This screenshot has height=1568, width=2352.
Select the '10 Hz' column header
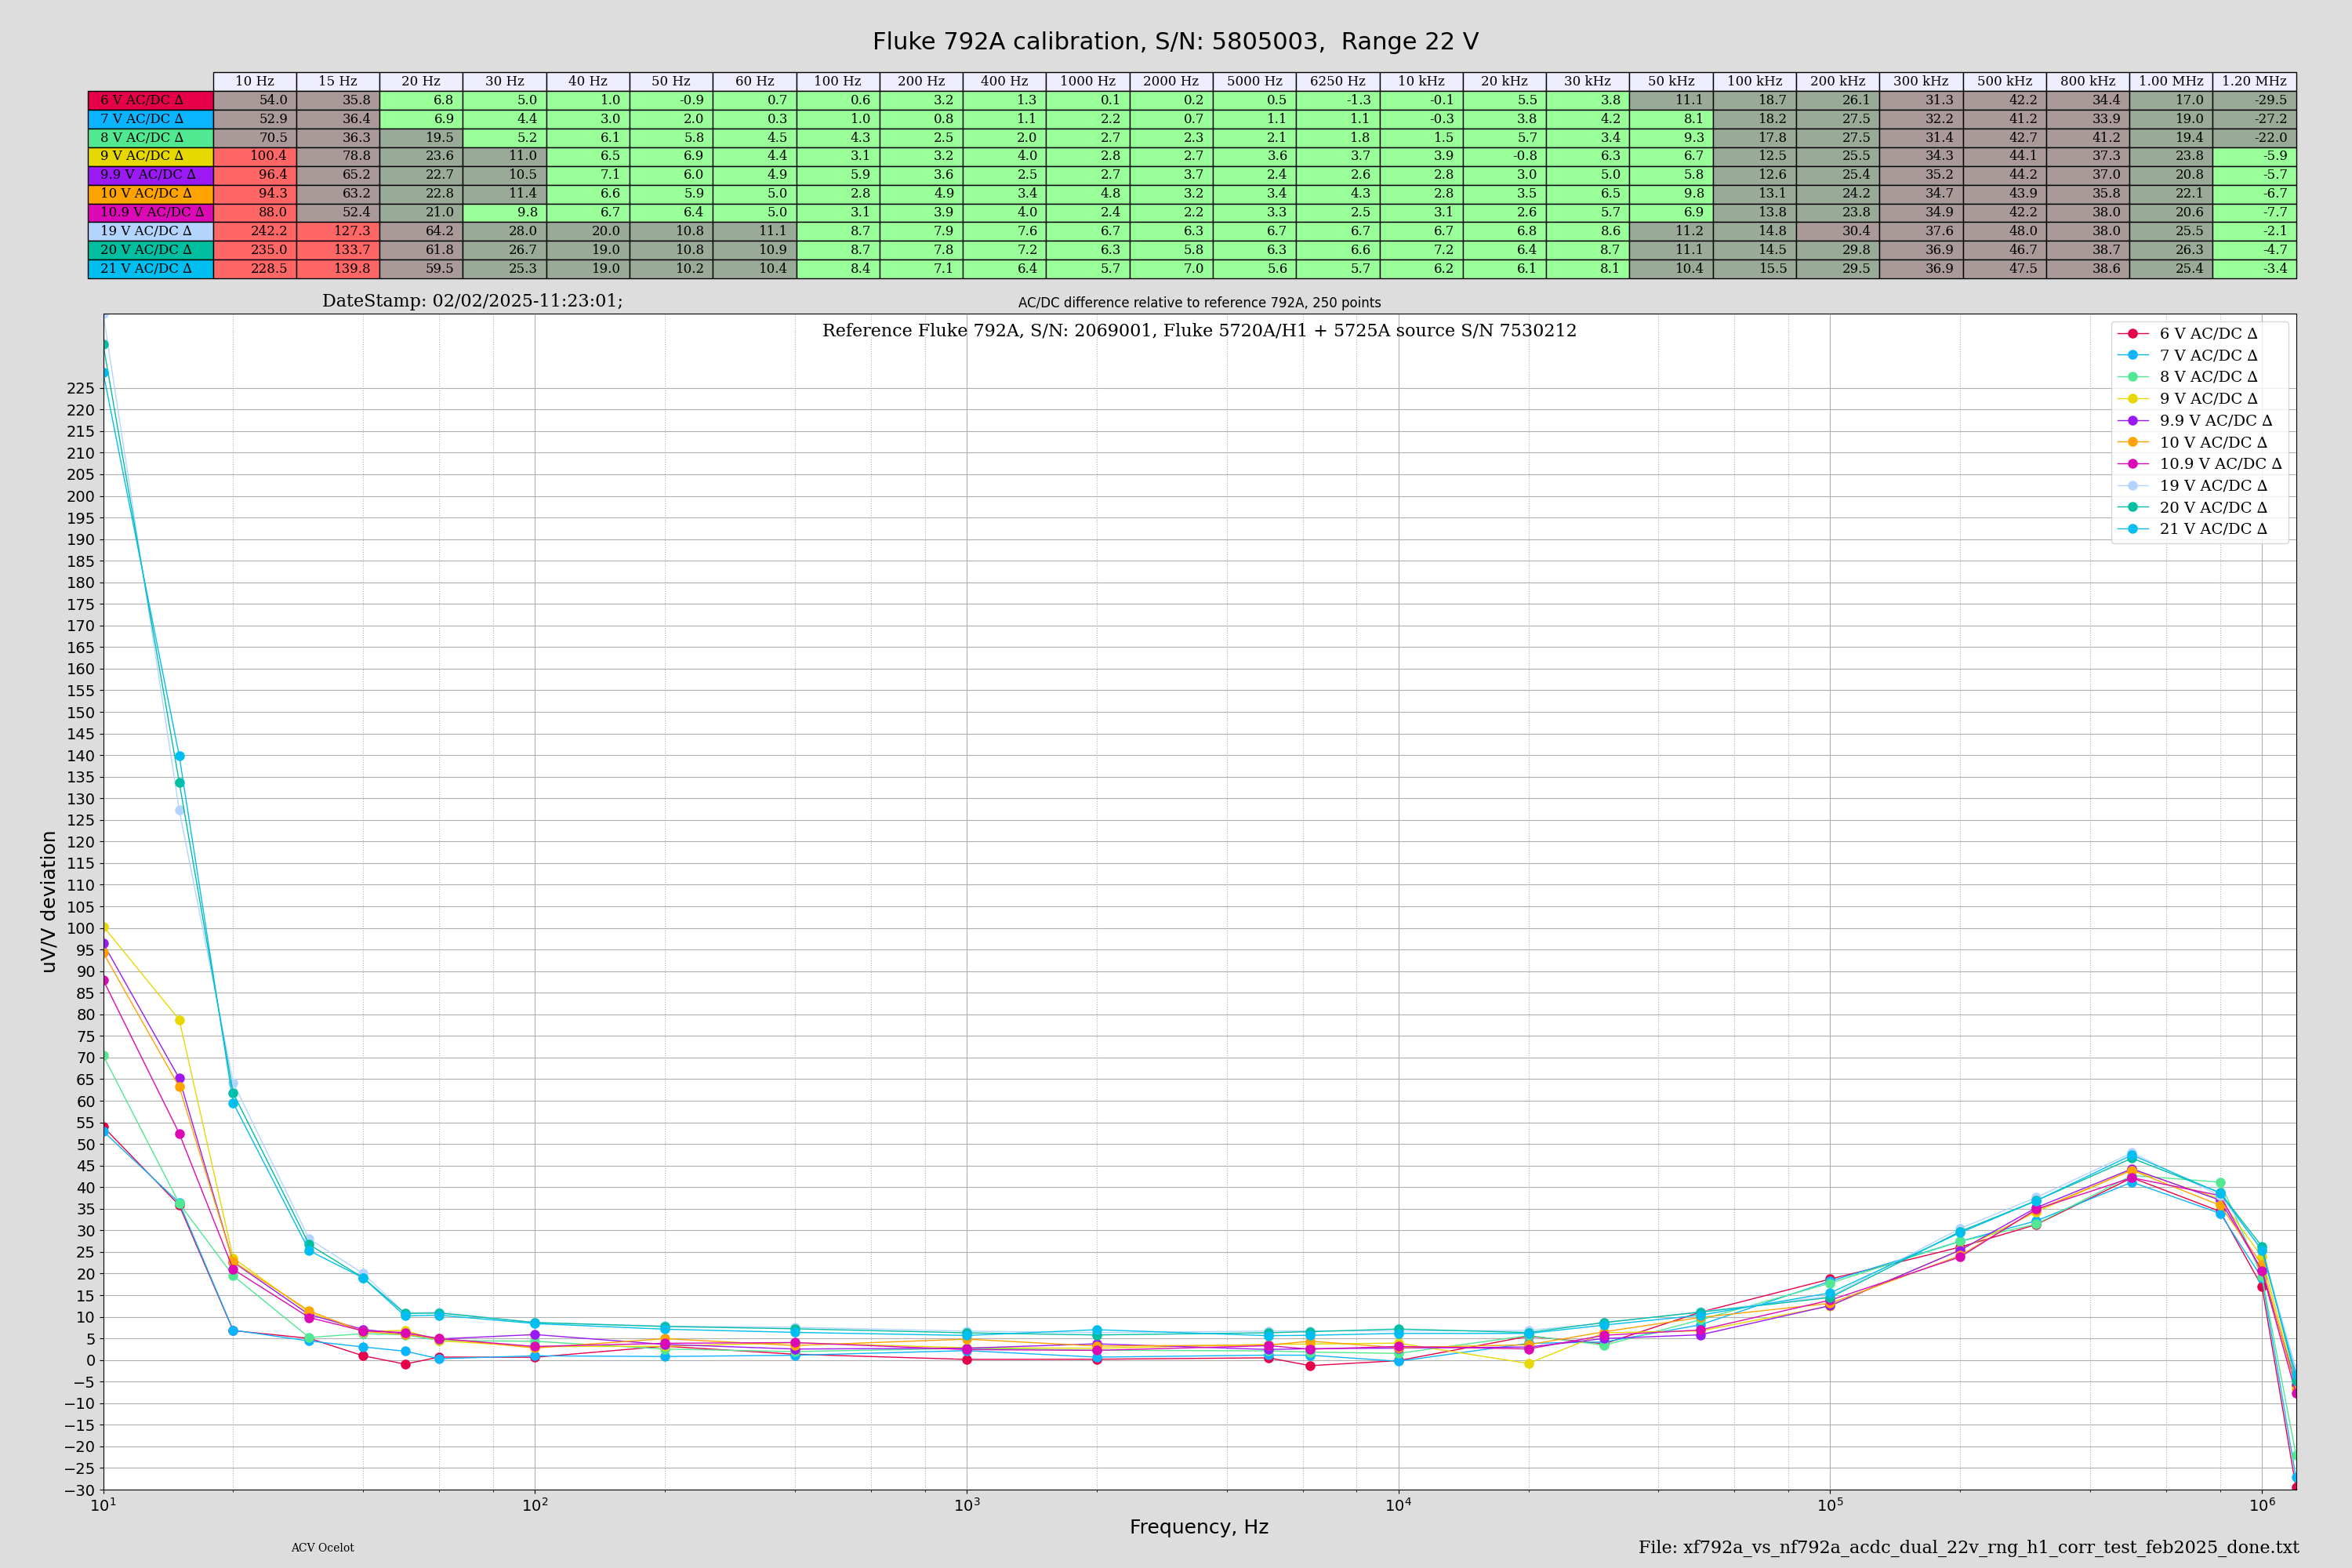pos(255,81)
